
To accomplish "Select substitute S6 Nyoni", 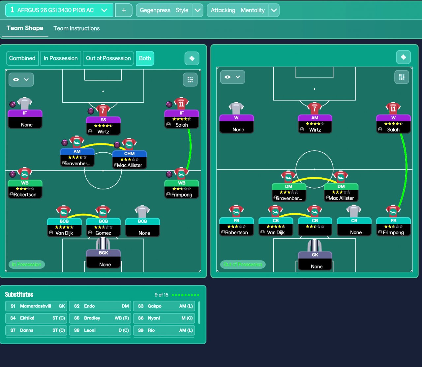I will (164, 318).
